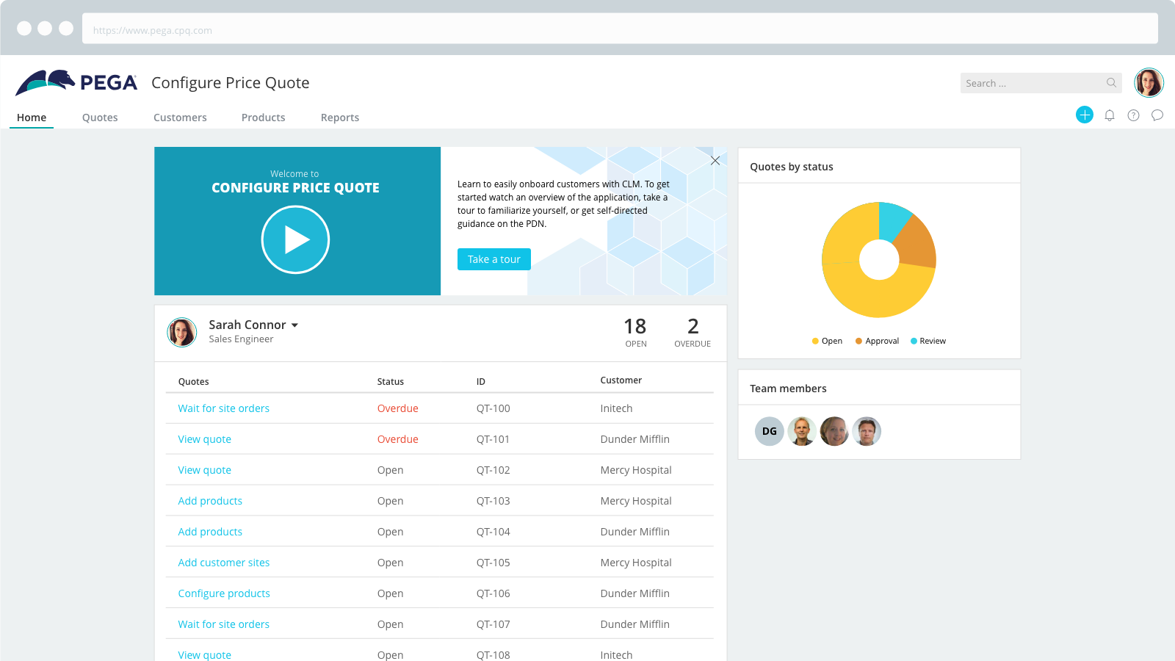
Task: Open Add products link for QT-104
Action: [x=210, y=532]
